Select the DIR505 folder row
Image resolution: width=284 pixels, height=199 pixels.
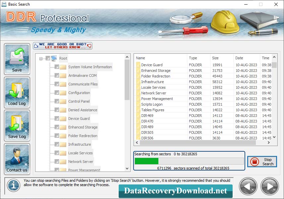pos(203,132)
